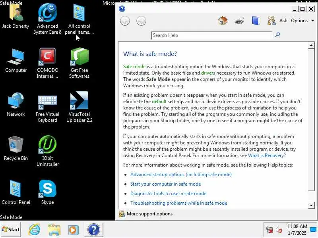This screenshot has height=238, width=318.
Task: Click the What is safe mode? heading
Action: click(x=150, y=54)
